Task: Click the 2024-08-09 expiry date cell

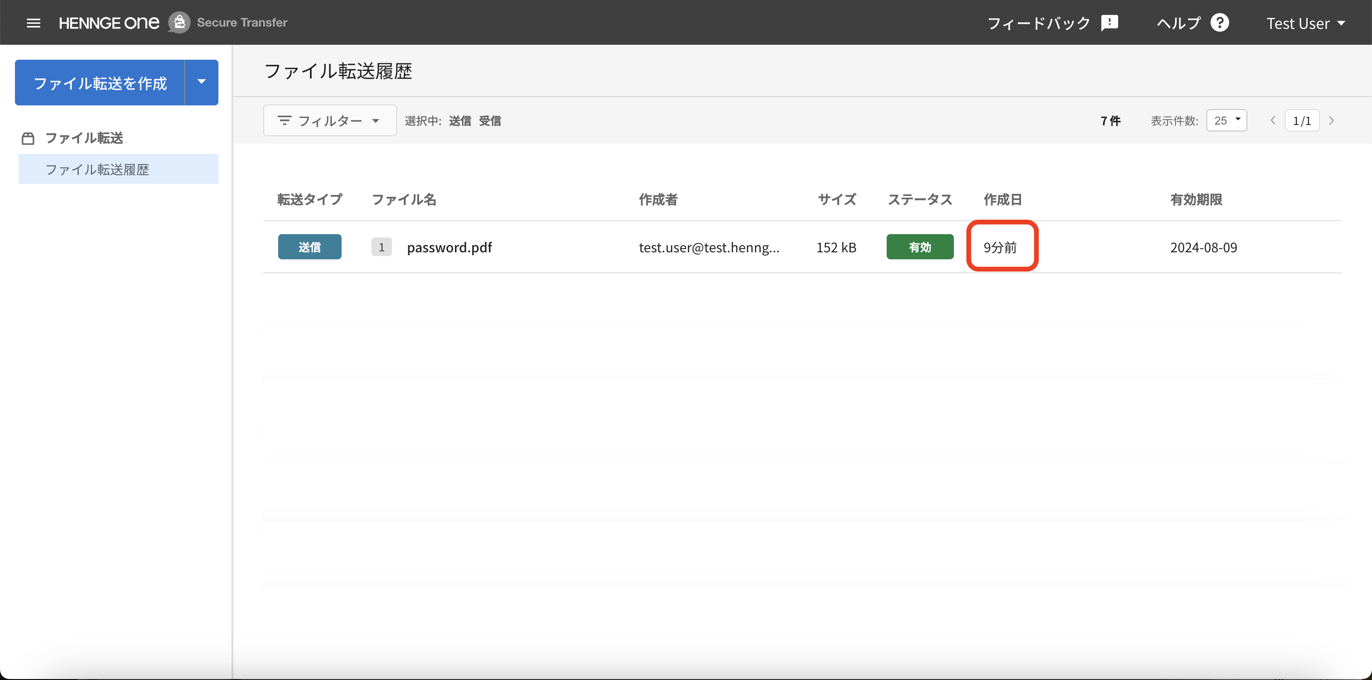Action: pos(1204,247)
